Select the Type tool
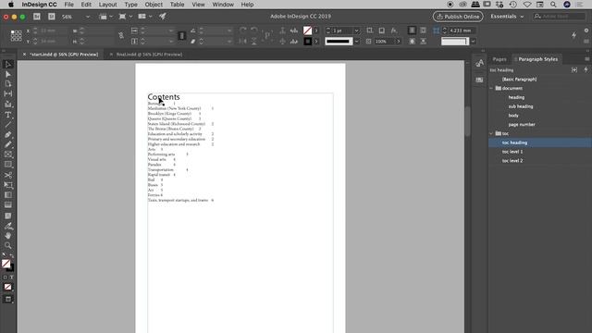Image resolution: width=592 pixels, height=333 pixels. [x=8, y=115]
